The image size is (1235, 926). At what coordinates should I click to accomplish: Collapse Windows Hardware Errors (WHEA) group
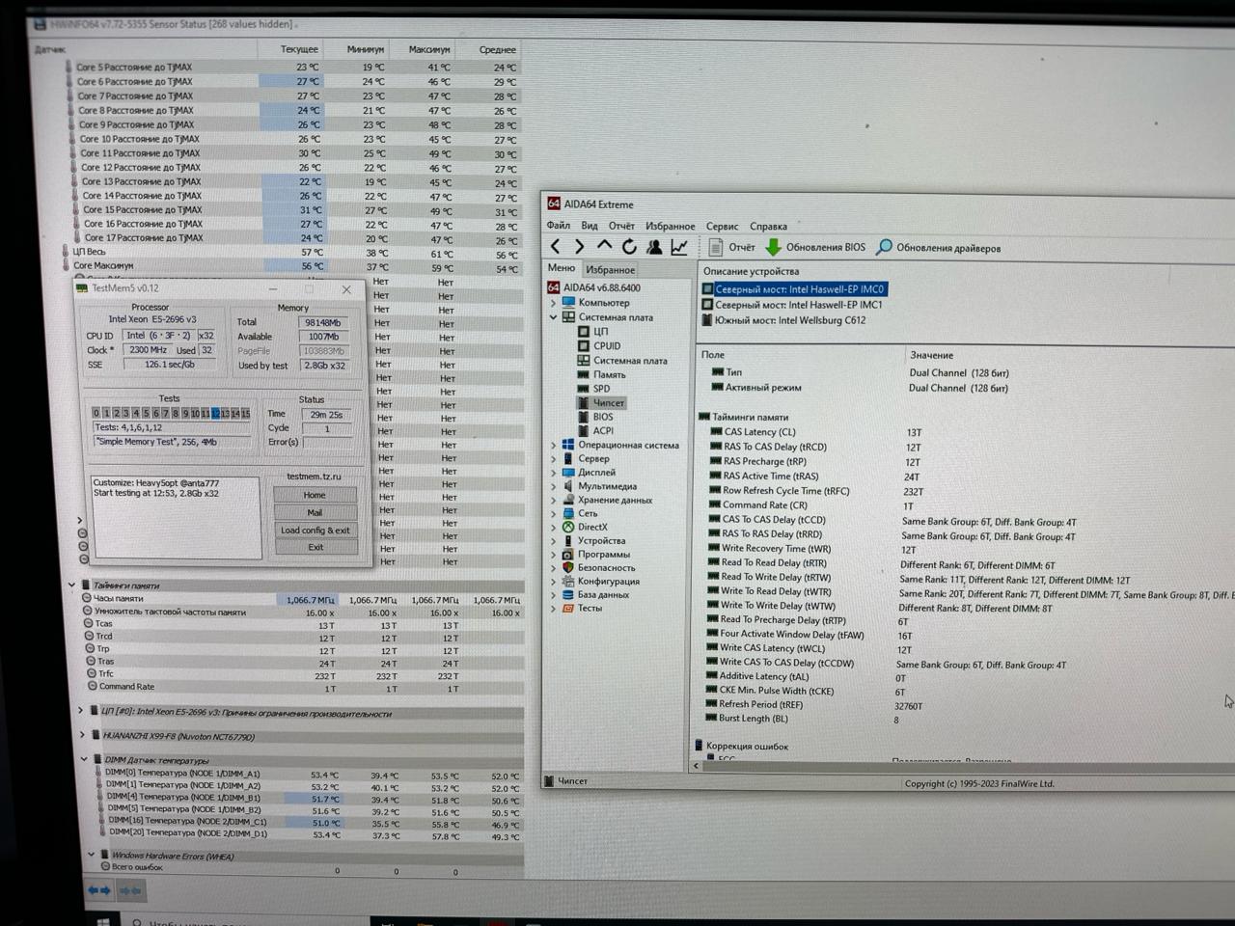(x=91, y=855)
